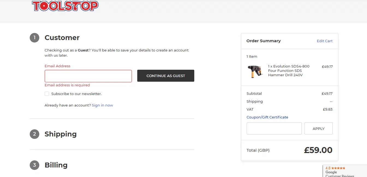Select the step 3 Billing circle icon
The image size is (367, 177).
[34, 165]
